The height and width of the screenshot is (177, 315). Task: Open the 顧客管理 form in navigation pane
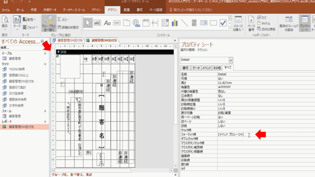(15, 116)
